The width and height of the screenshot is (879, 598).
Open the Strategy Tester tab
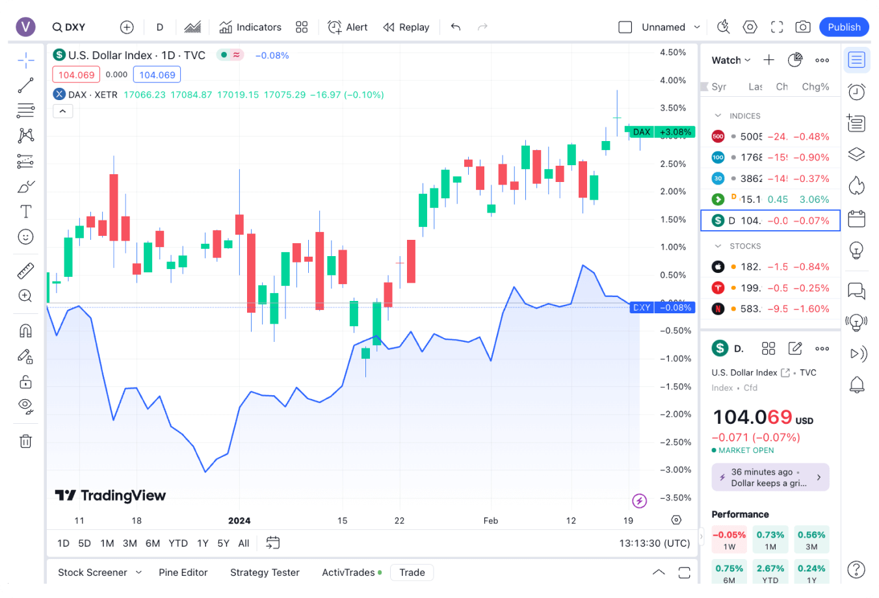[265, 572]
